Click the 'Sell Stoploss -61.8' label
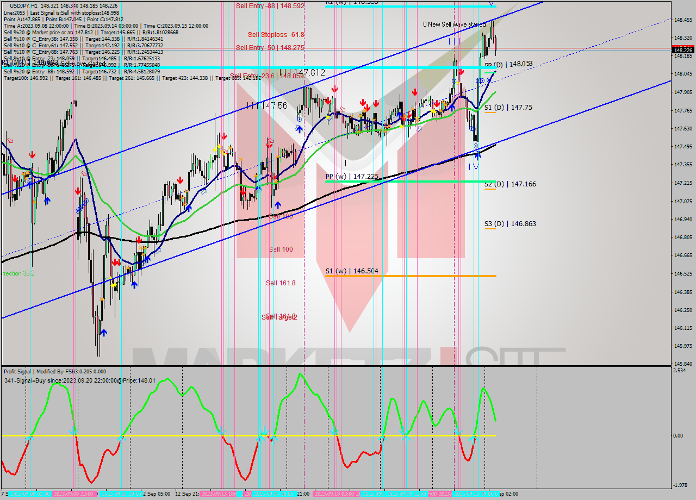The image size is (696, 500). [x=276, y=34]
